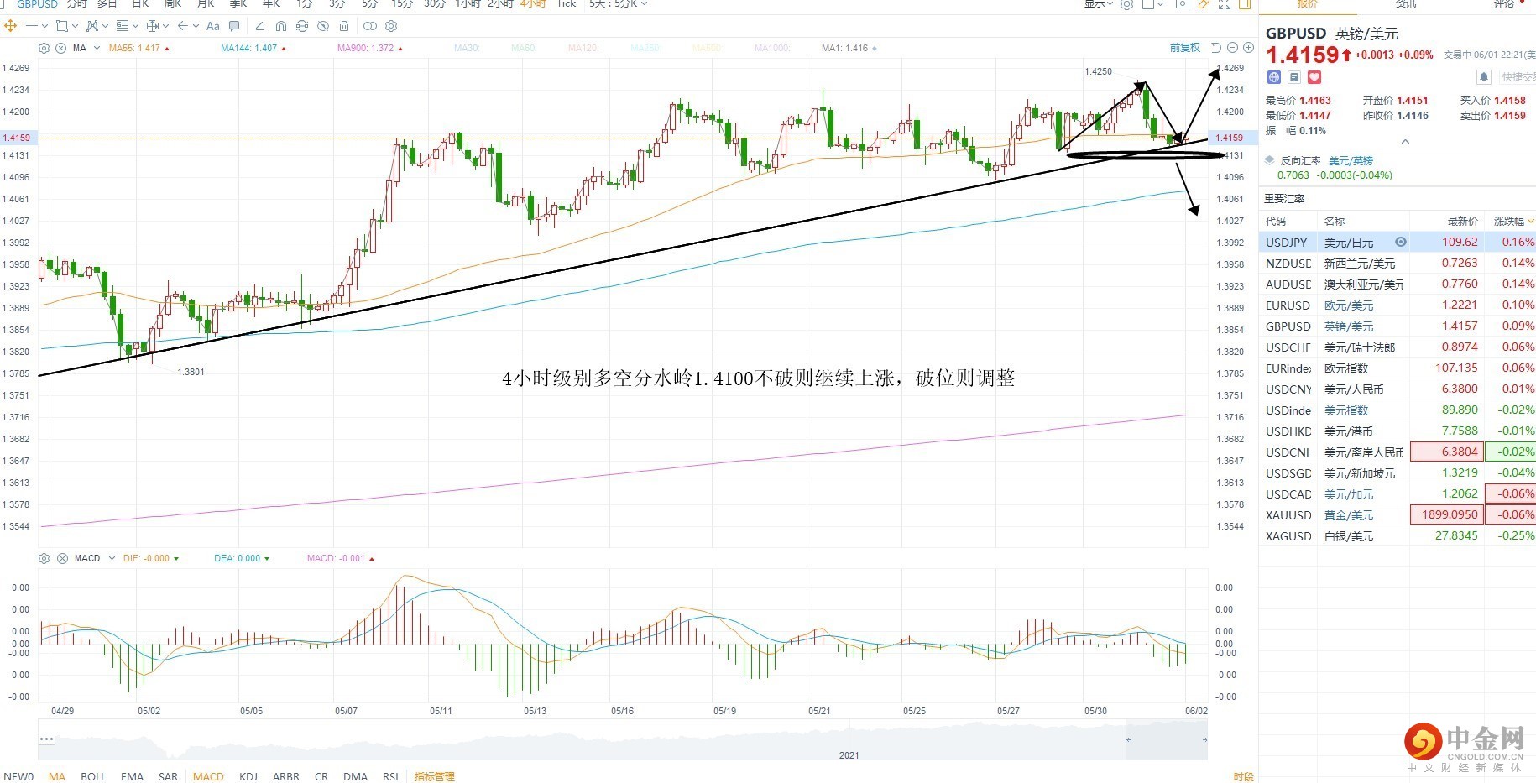1536x783 pixels.
Task: Click the overlapping circles compare icon
Action: 369,26
